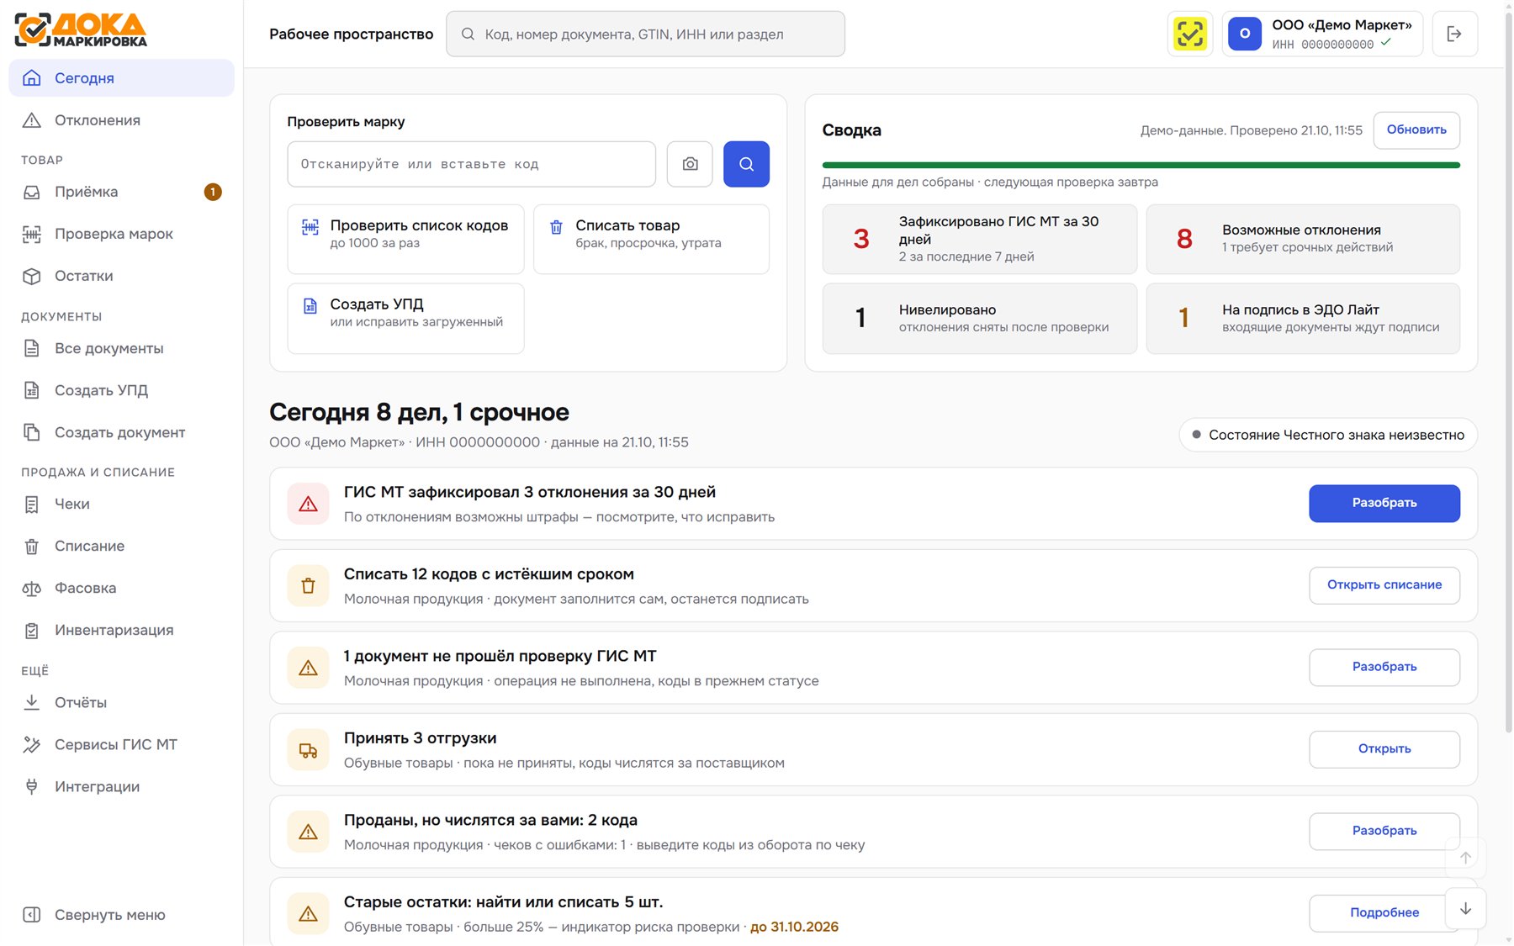Click the blue magnifier search button
Screen dimensions: 1514x946
(746, 164)
